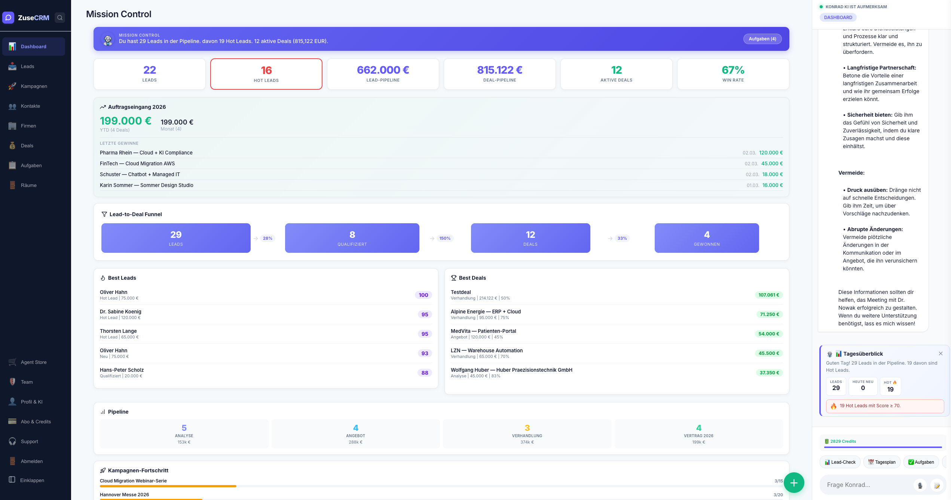Open the Thorsten Lange lead row
This screenshot has height=500, width=951.
pyautogui.click(x=266, y=334)
